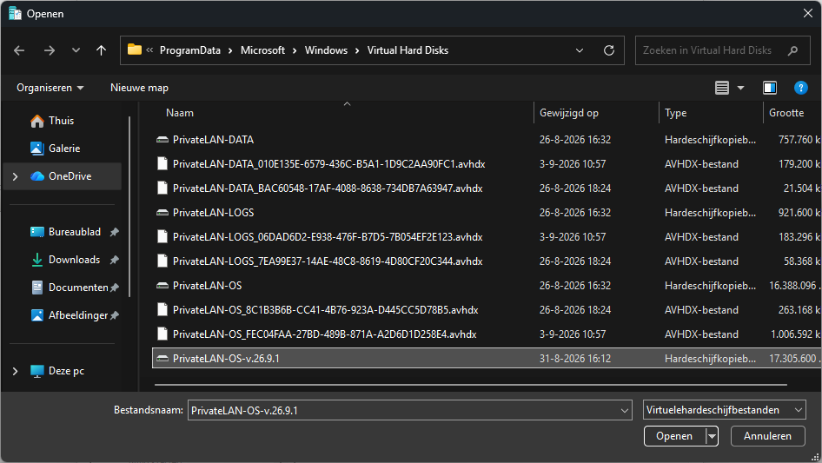Open the Organiseren menu
The image size is (822, 463).
tap(50, 88)
